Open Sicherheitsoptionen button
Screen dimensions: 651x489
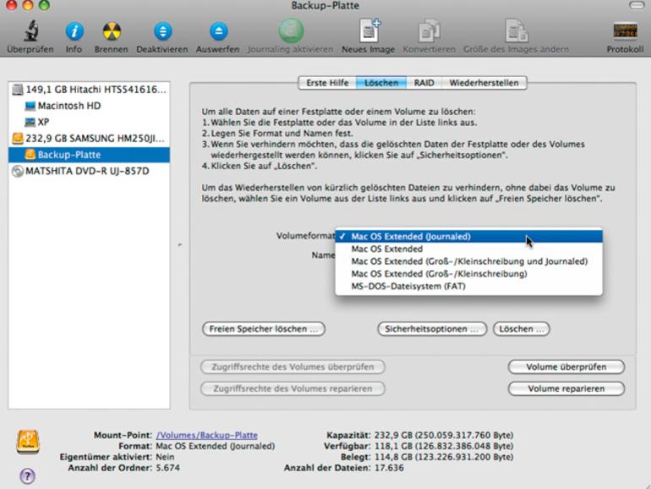tap(432, 329)
